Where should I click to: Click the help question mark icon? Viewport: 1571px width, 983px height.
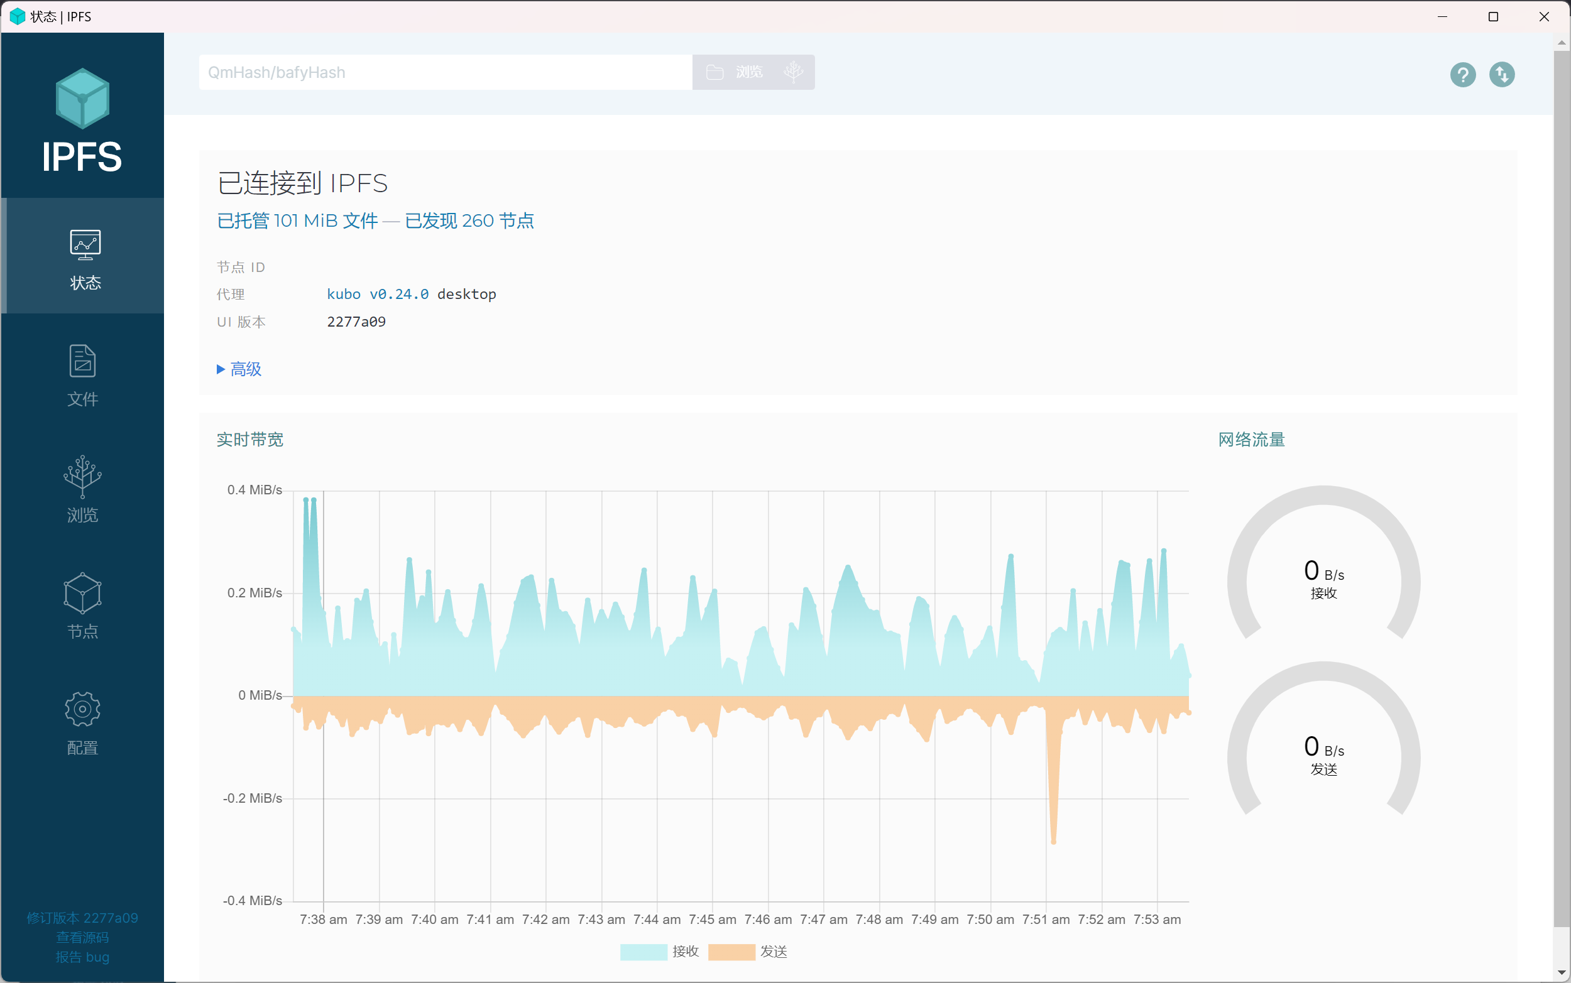click(x=1462, y=75)
